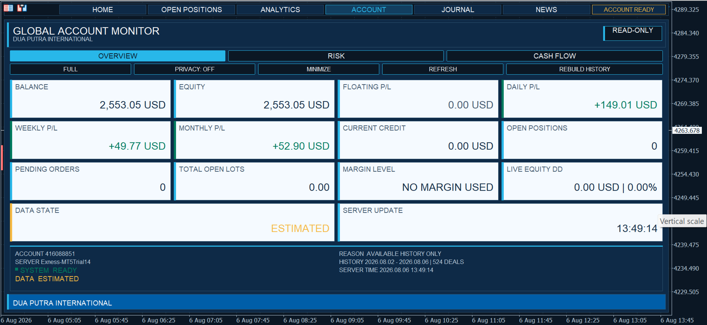Click the REASON AVAILABLE HISTORY ONLY line
The width and height of the screenshot is (707, 325).
pos(390,254)
